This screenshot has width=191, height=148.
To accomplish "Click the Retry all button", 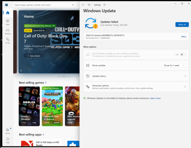I will (x=182, y=24).
